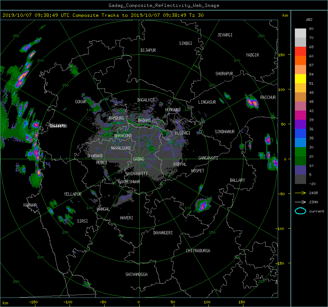Click the LINGASUR city label
The height and width of the screenshot is (307, 328).
207,102
